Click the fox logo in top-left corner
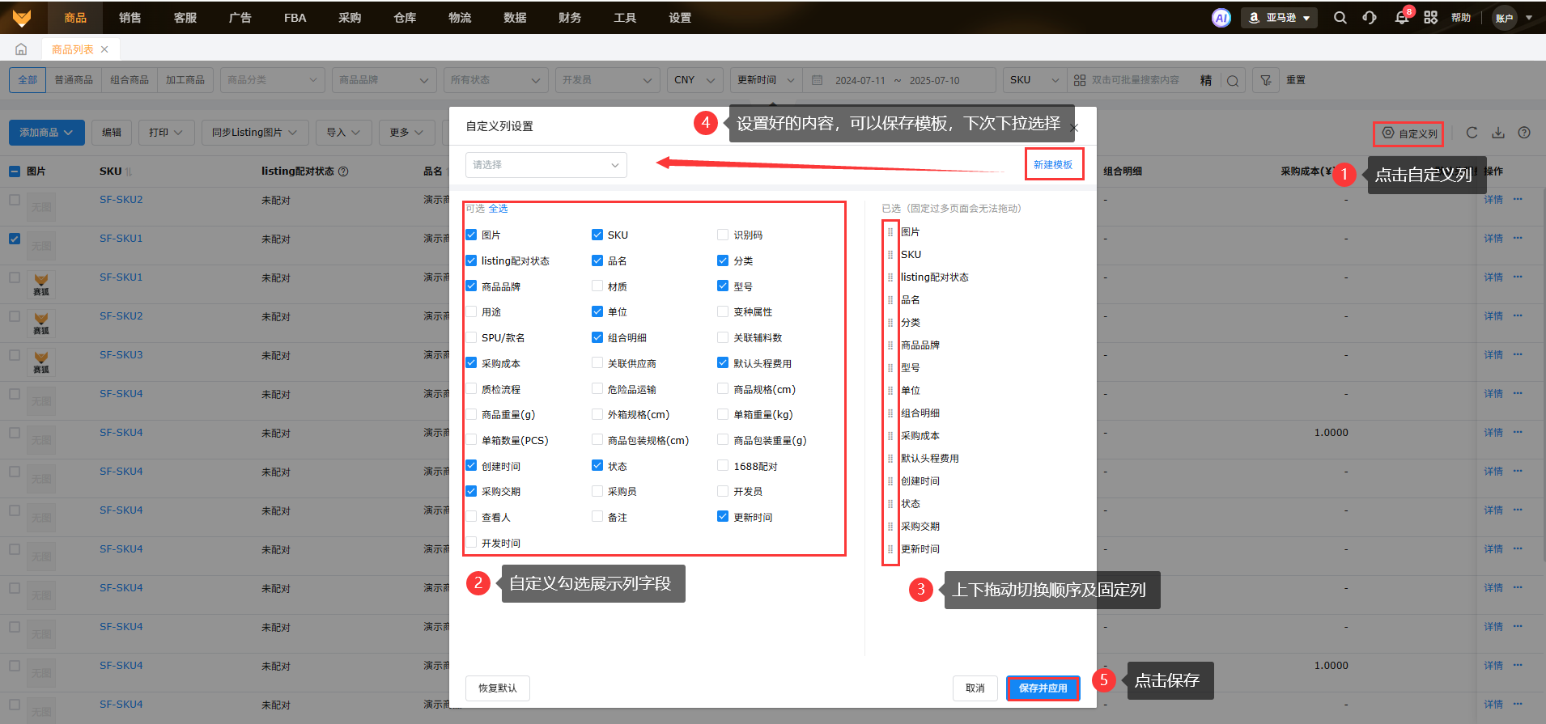 coord(22,18)
